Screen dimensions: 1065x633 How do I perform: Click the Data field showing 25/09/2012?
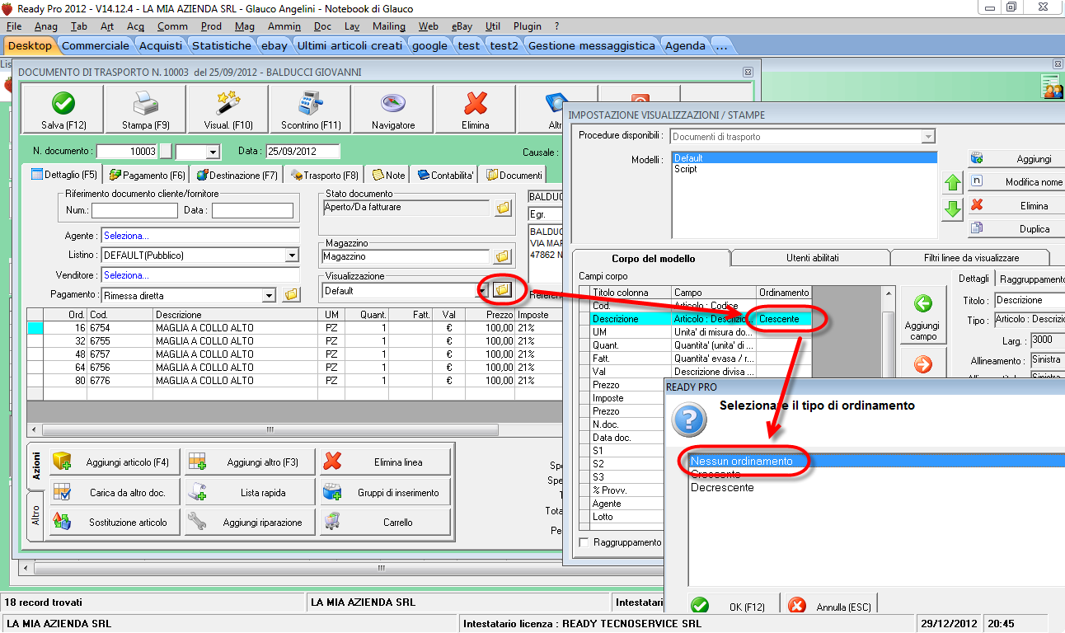303,152
